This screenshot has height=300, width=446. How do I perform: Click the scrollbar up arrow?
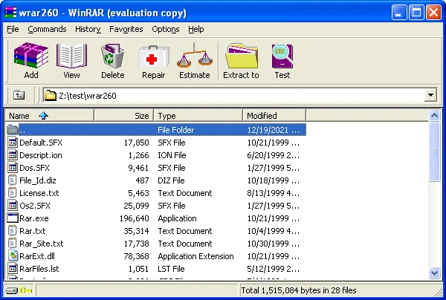(434, 116)
